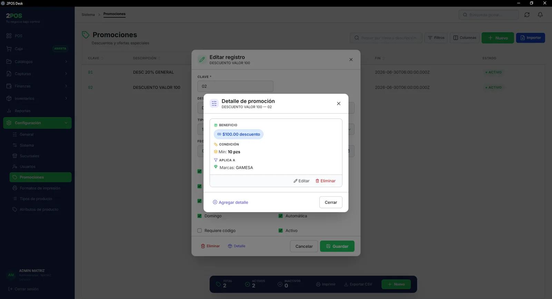552x299 pixels.
Task: Add a new detail via Agregar detalle
Action: point(230,202)
